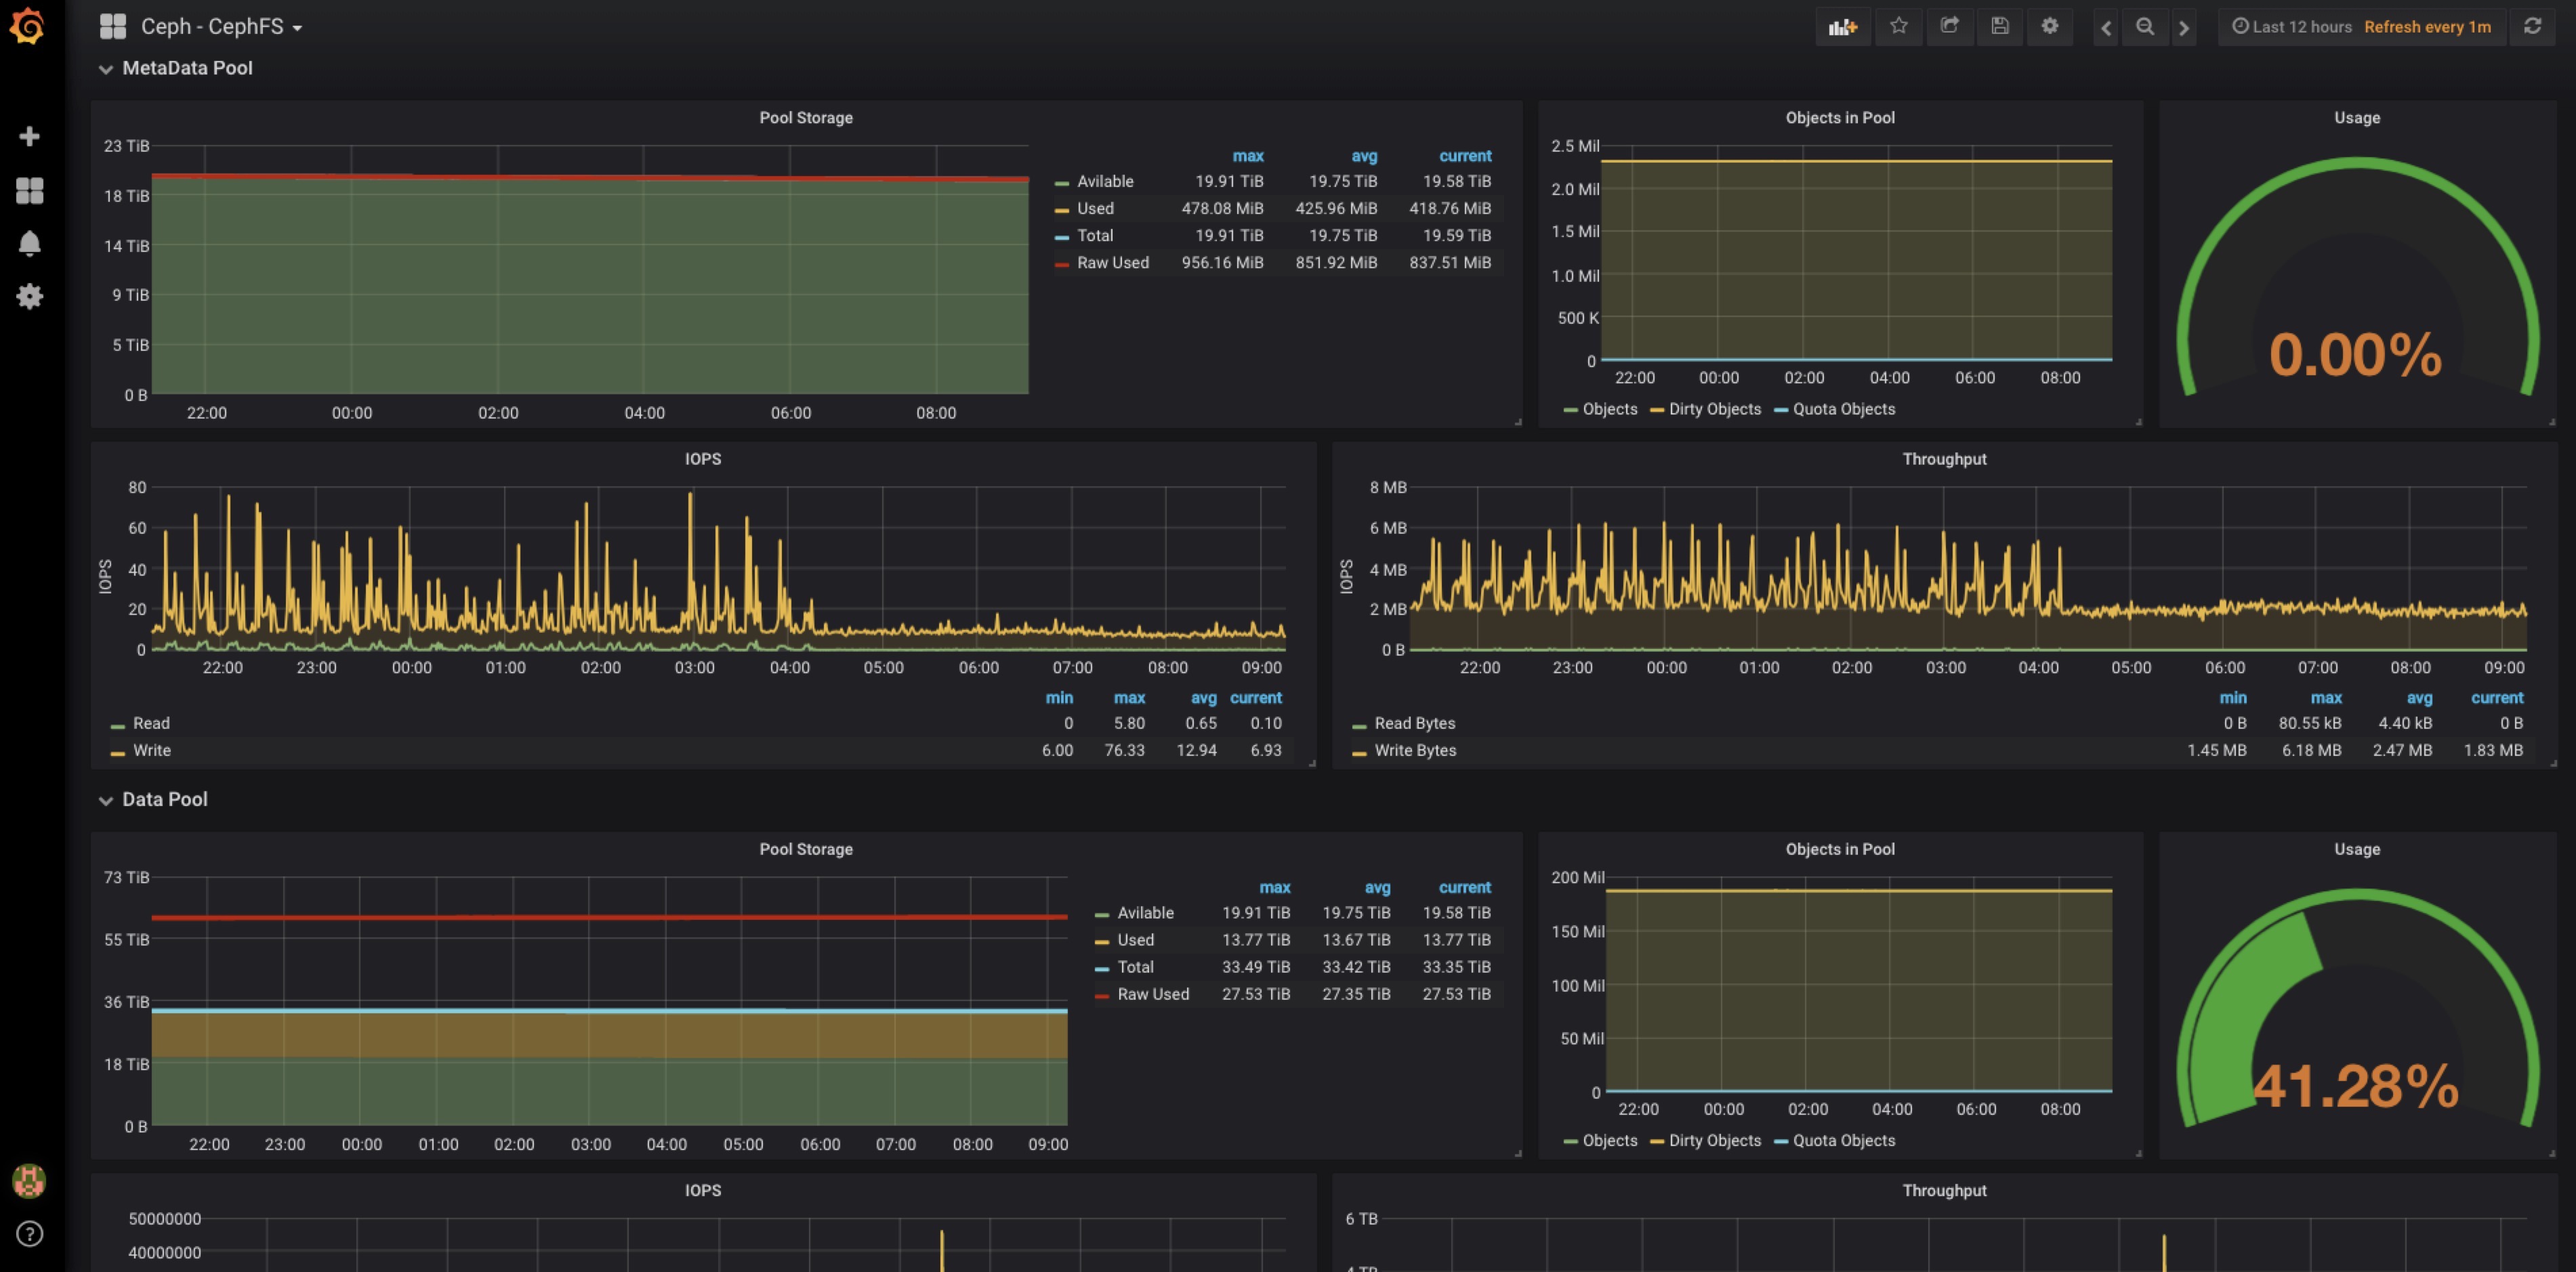The height and width of the screenshot is (1272, 2576).
Task: Sort Data Pool legend by current column
Action: point(1464,887)
